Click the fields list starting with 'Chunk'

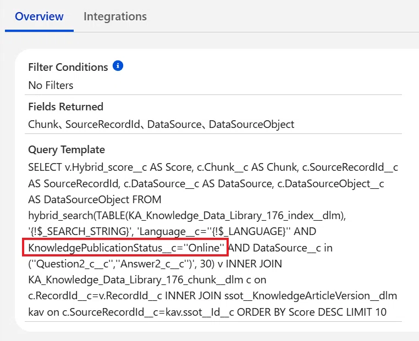(161, 124)
